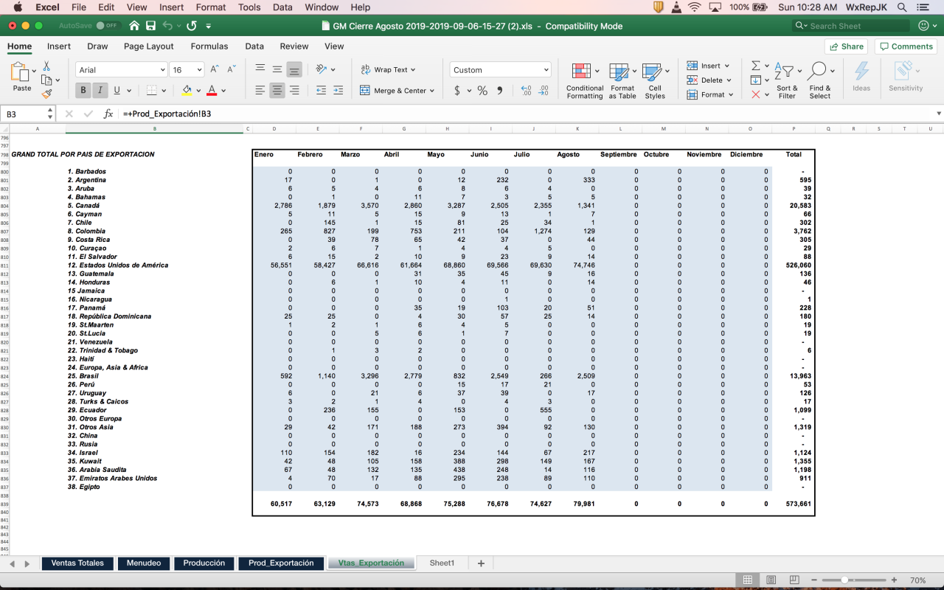
Task: Open the font name Arial dropdown
Action: (x=162, y=70)
